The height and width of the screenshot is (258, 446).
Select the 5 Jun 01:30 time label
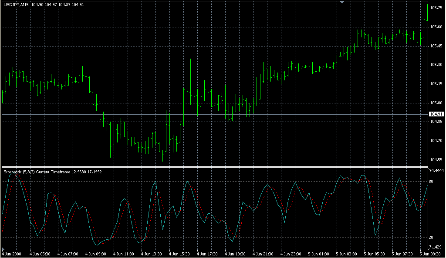(319, 253)
